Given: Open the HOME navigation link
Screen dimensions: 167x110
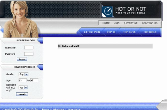Looking at the screenshot, I should (106, 23).
